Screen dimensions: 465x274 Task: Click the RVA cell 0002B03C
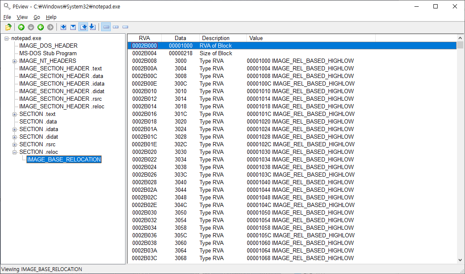144,258
